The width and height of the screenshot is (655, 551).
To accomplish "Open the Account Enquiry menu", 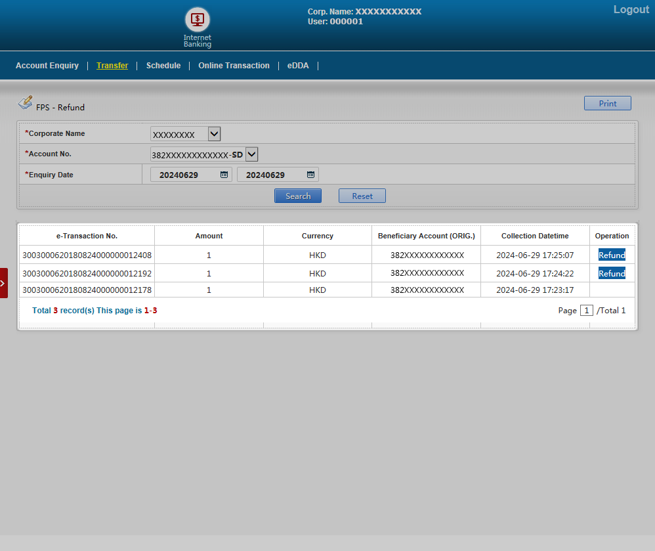I will tap(47, 66).
